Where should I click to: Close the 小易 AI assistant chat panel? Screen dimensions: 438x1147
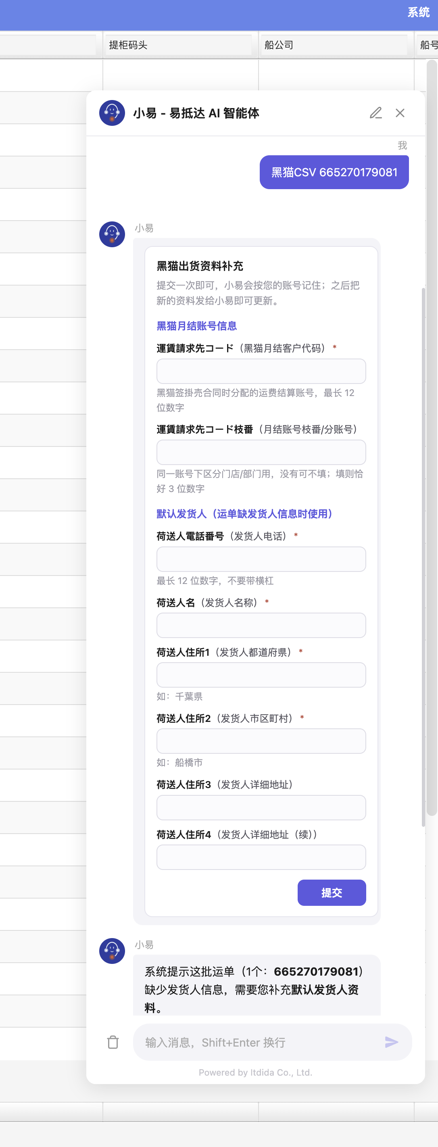coord(400,113)
